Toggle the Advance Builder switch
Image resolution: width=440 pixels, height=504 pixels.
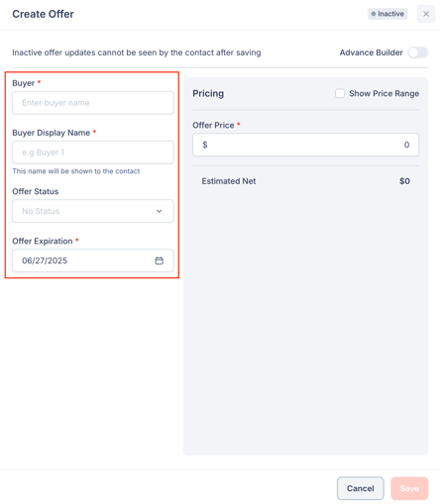coord(418,52)
